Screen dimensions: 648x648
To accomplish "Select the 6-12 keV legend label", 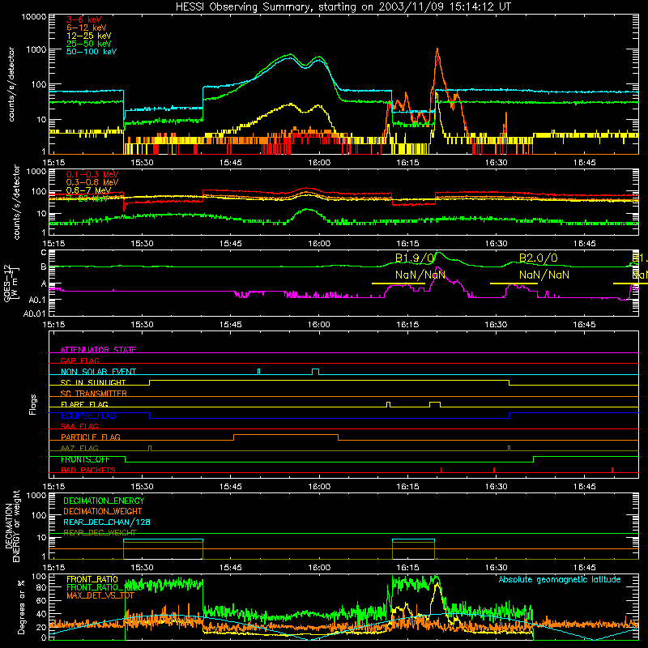I will tap(87, 28).
